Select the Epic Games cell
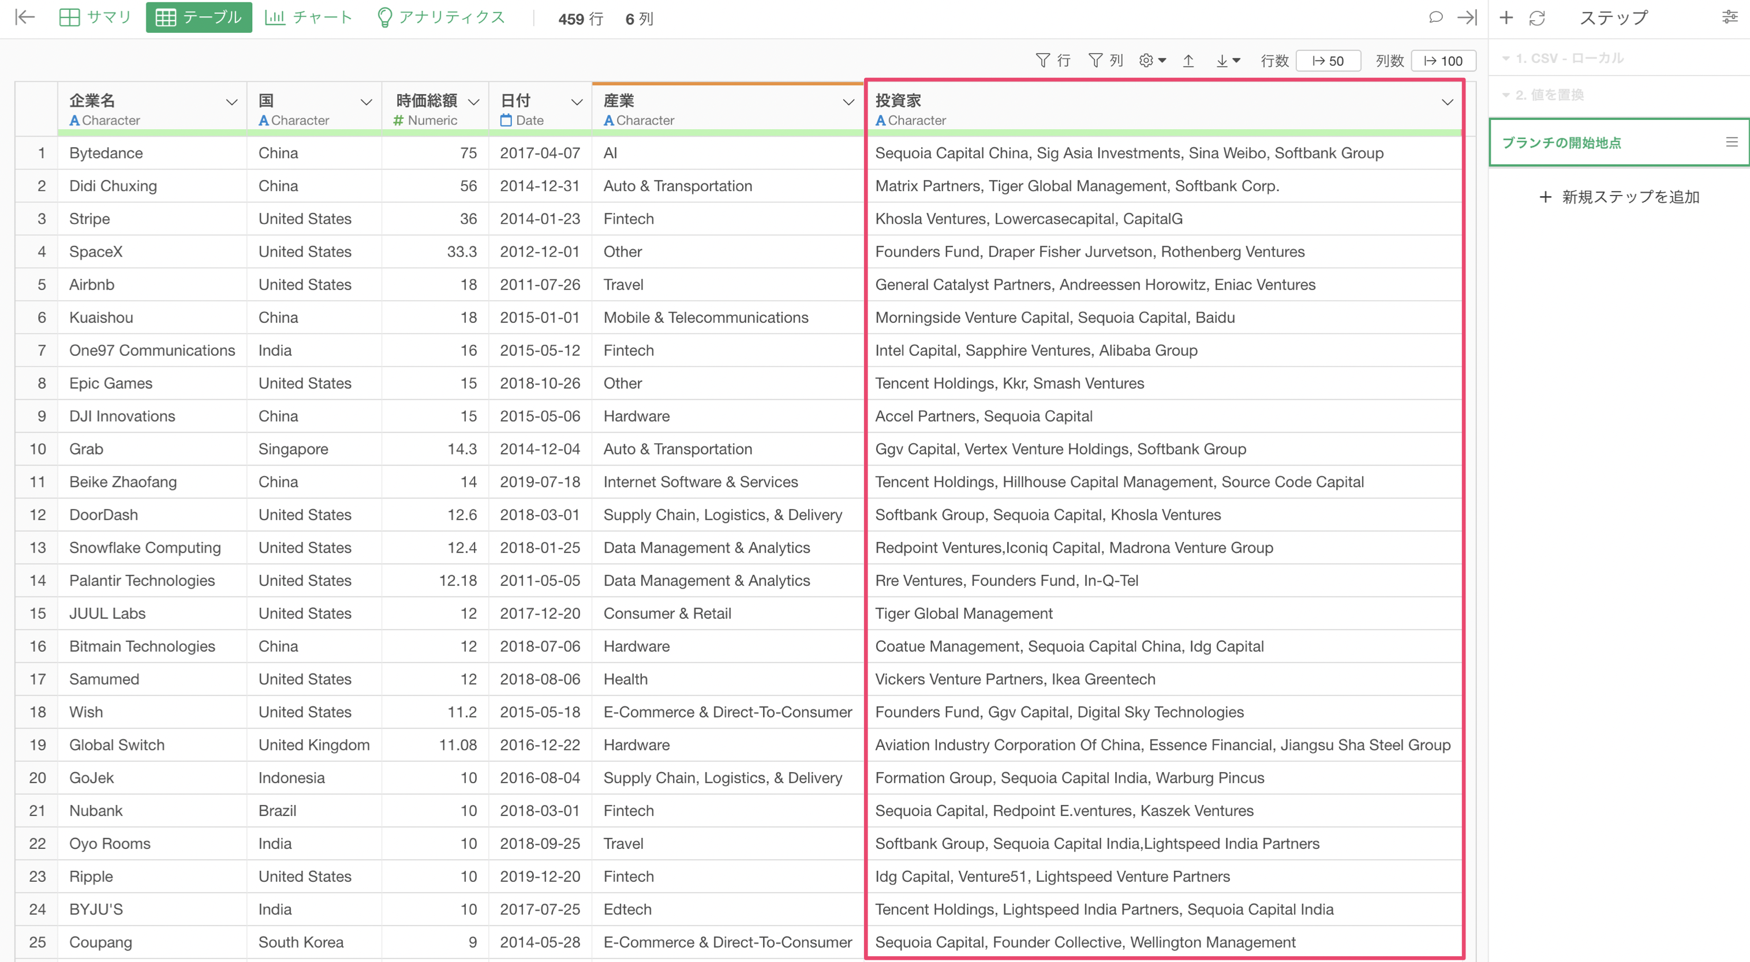This screenshot has width=1750, height=962. click(x=152, y=384)
